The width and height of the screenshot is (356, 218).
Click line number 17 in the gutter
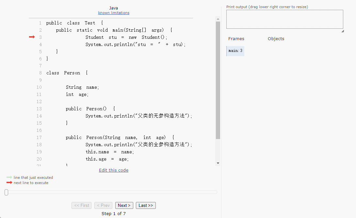(x=39, y=137)
